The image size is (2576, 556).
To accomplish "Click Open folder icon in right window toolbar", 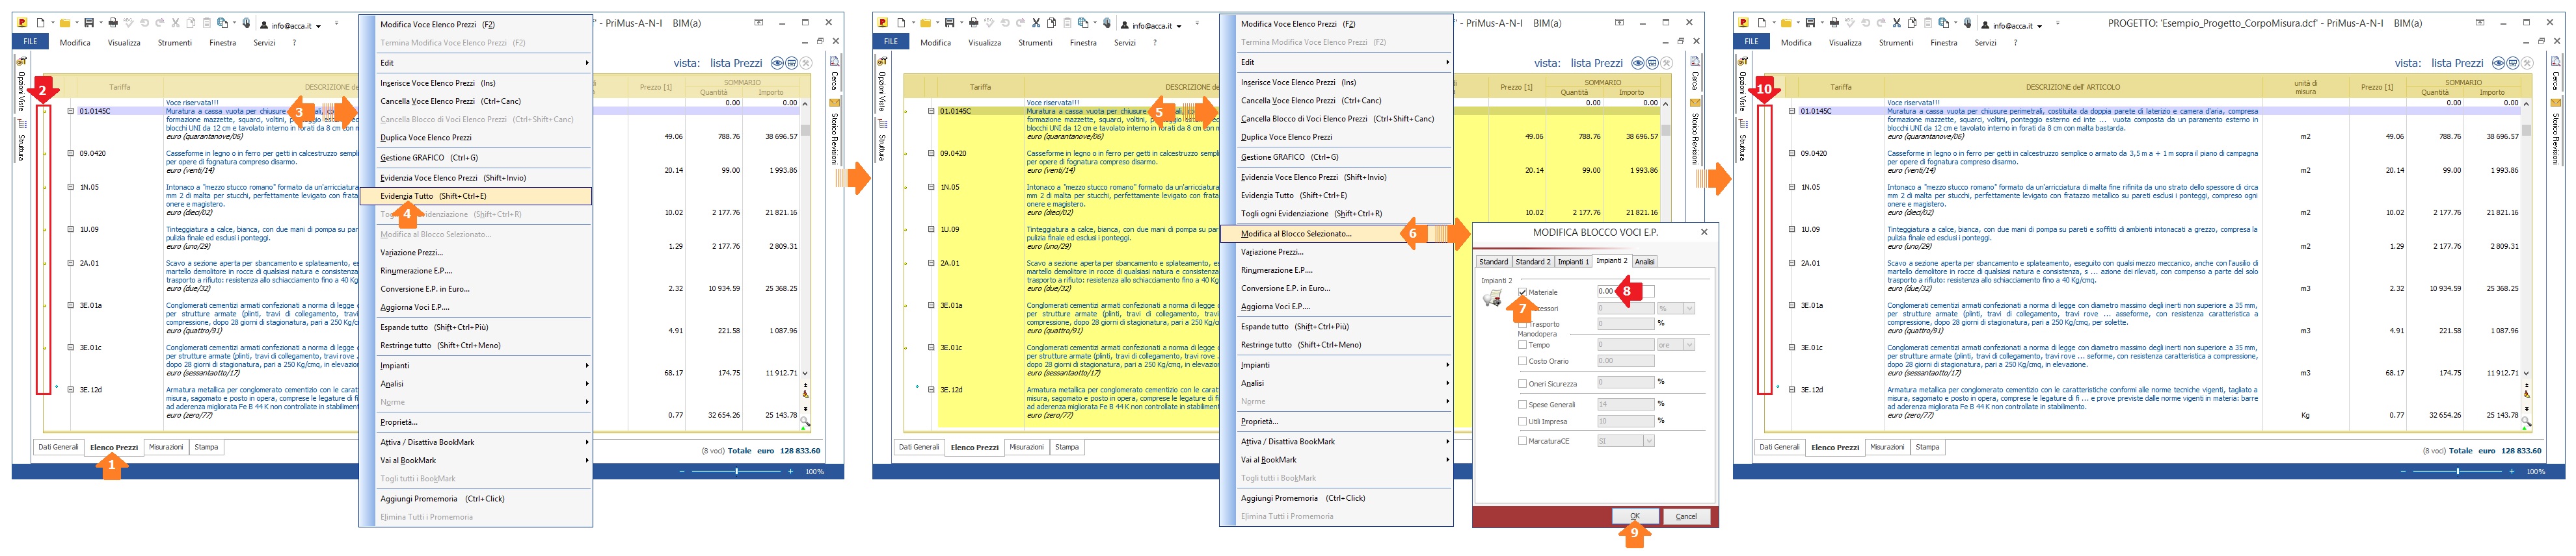I will point(1787,23).
